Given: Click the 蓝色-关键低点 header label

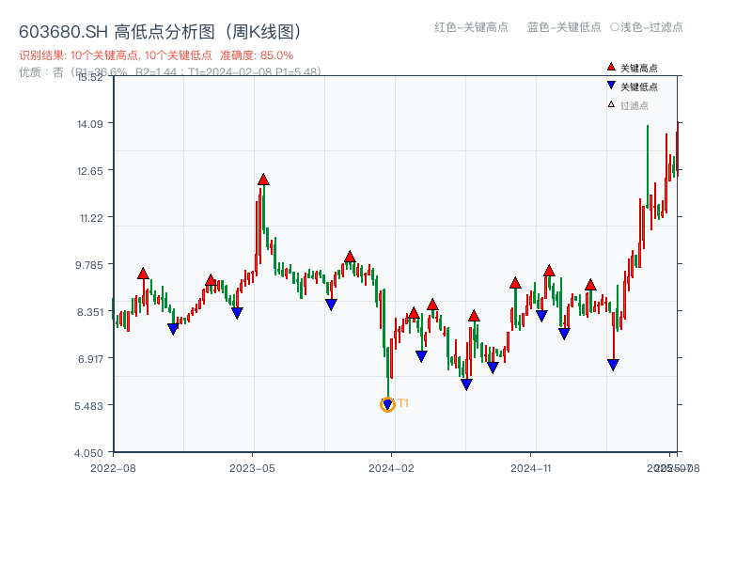Looking at the screenshot, I should (564, 27).
